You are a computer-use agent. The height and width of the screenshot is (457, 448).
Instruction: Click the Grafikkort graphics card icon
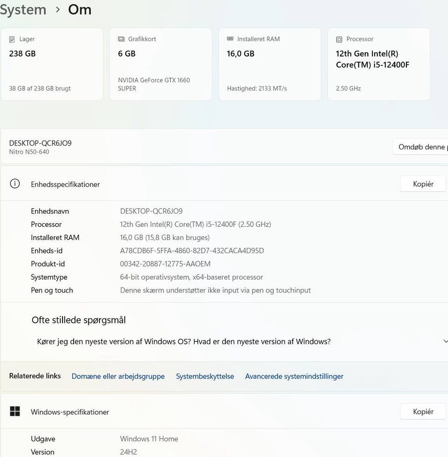[x=121, y=39]
